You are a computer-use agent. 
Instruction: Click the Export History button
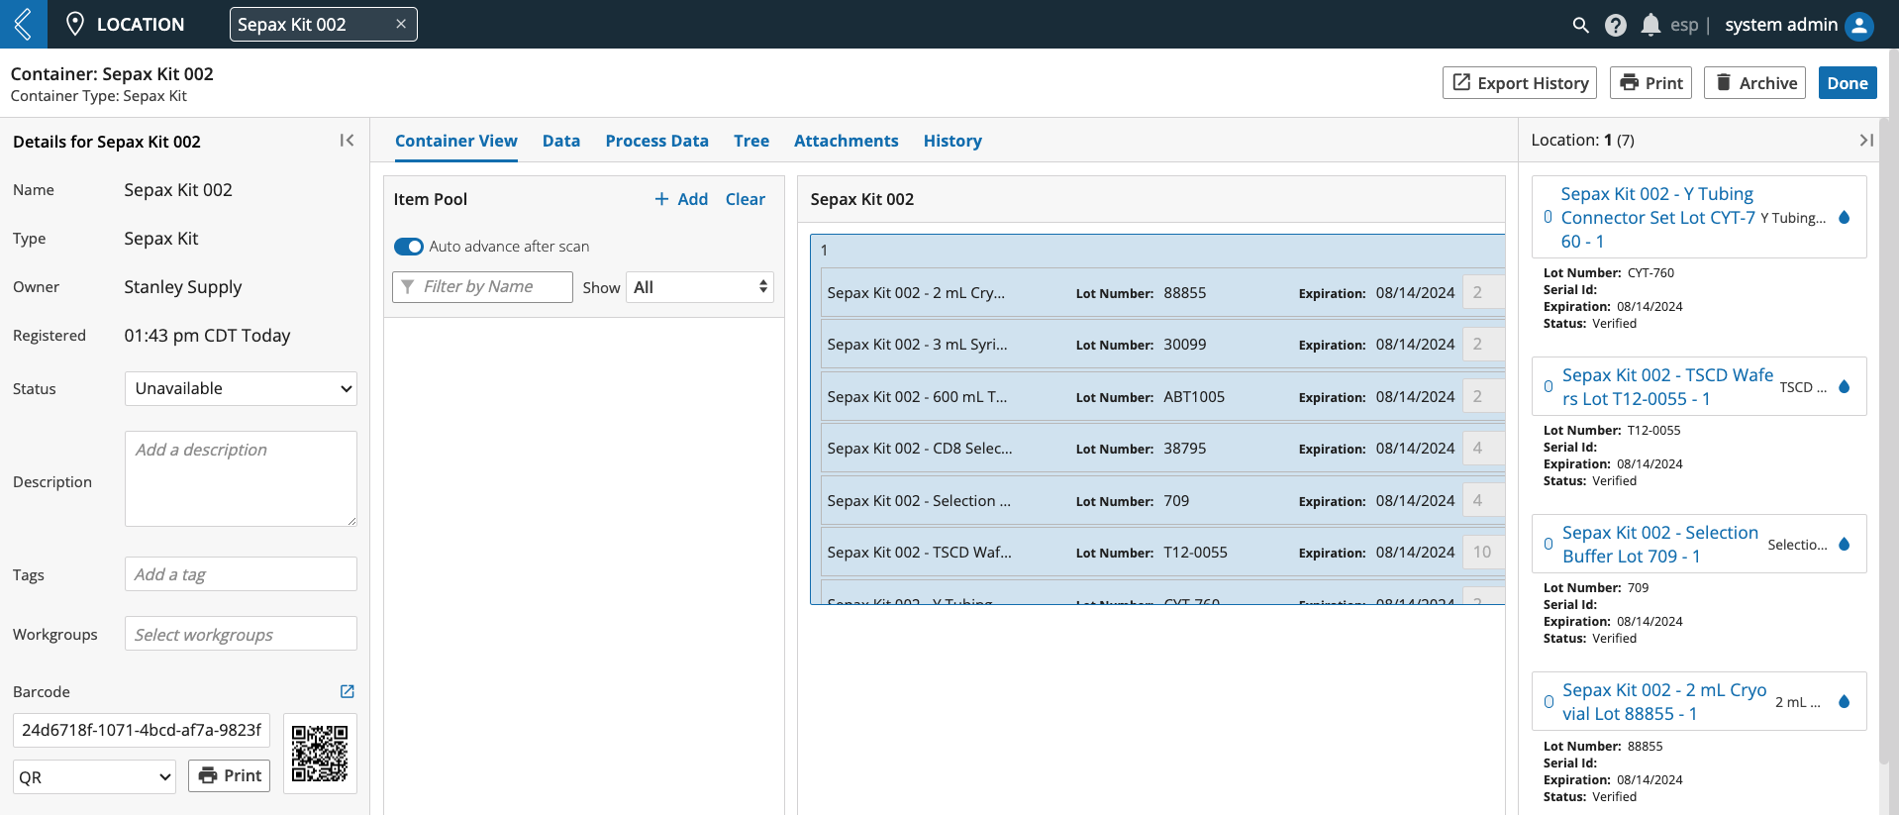[x=1520, y=83]
